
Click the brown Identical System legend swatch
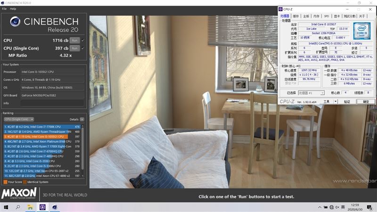point(25,182)
